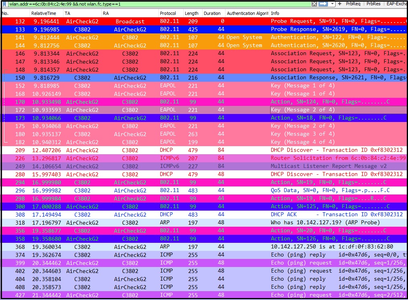The height and width of the screenshot is (300, 408).
Task: Click the ICMPv6 protocol cell in packet 226
Action: pyautogui.click(x=169, y=158)
